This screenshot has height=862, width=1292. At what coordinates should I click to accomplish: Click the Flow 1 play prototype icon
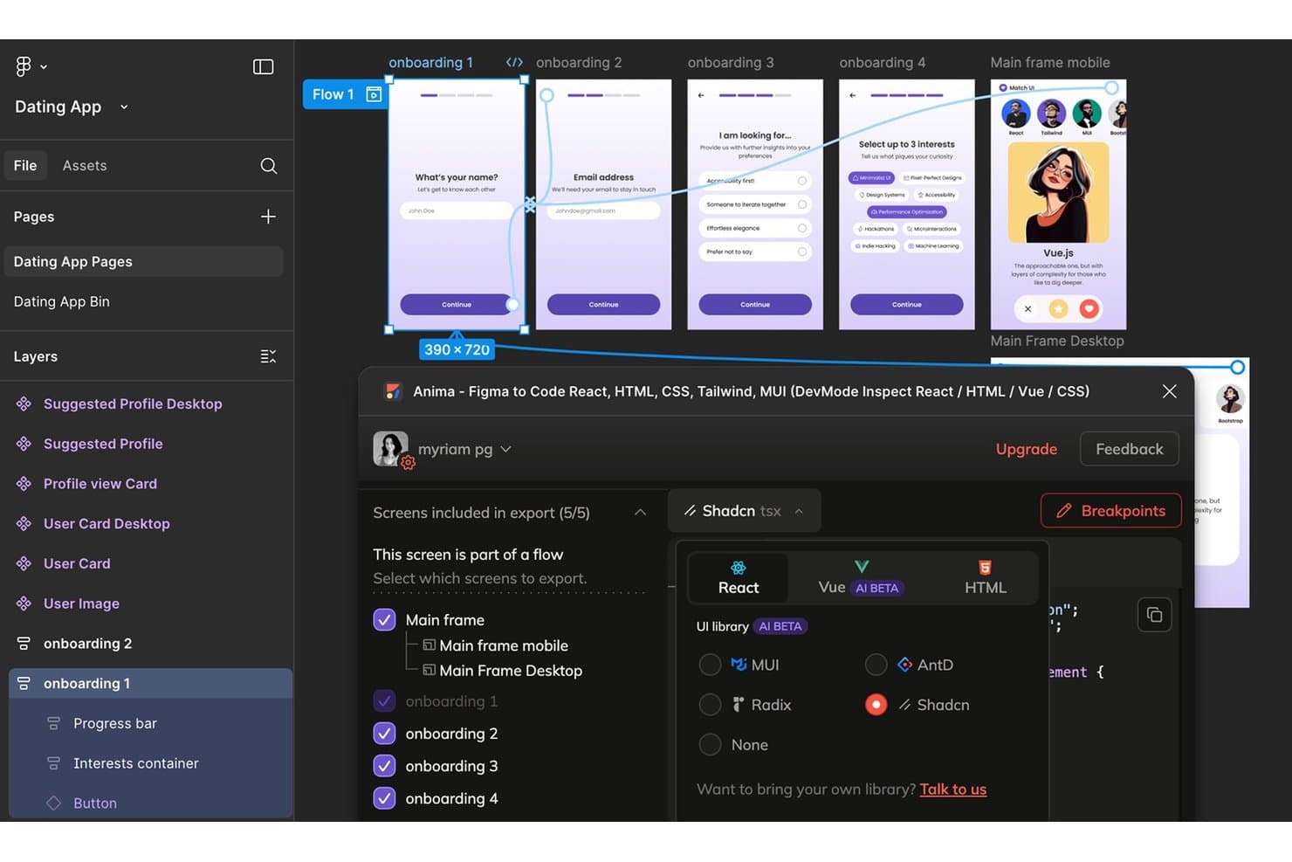[x=374, y=94]
